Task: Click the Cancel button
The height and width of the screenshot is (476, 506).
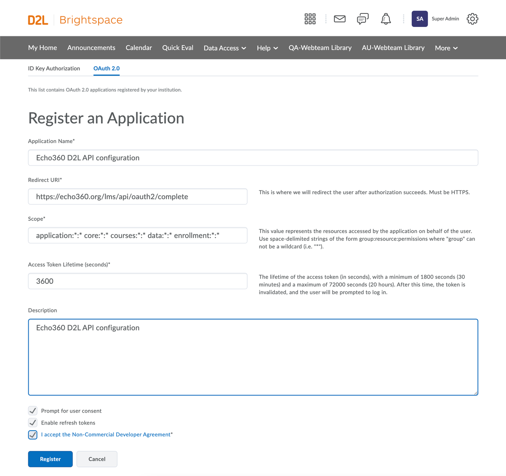Action: (97, 459)
